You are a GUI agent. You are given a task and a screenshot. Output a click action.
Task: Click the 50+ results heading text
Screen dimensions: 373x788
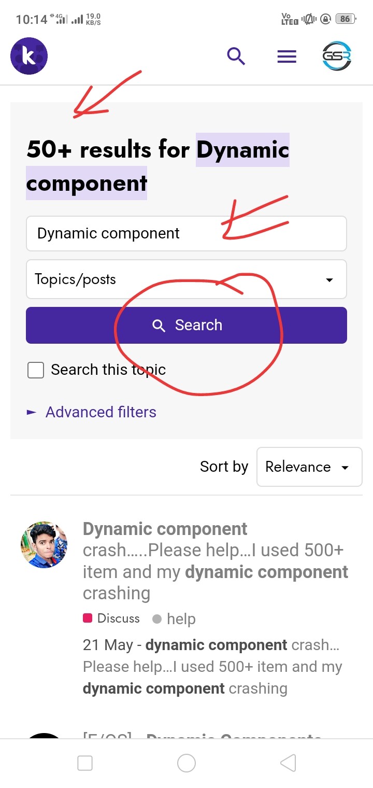[x=158, y=166]
